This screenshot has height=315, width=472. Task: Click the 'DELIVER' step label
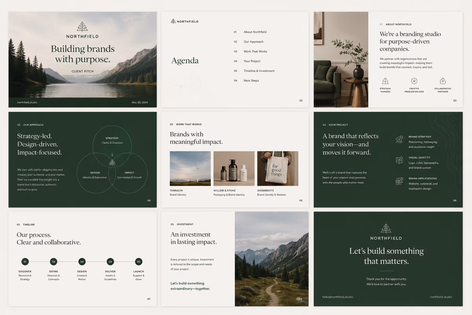pos(110,272)
